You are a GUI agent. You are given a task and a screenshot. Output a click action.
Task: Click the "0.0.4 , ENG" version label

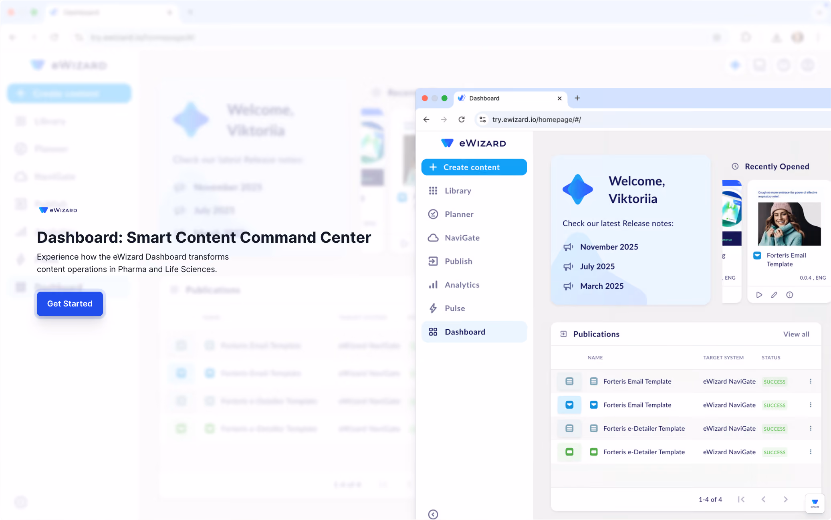pyautogui.click(x=813, y=278)
